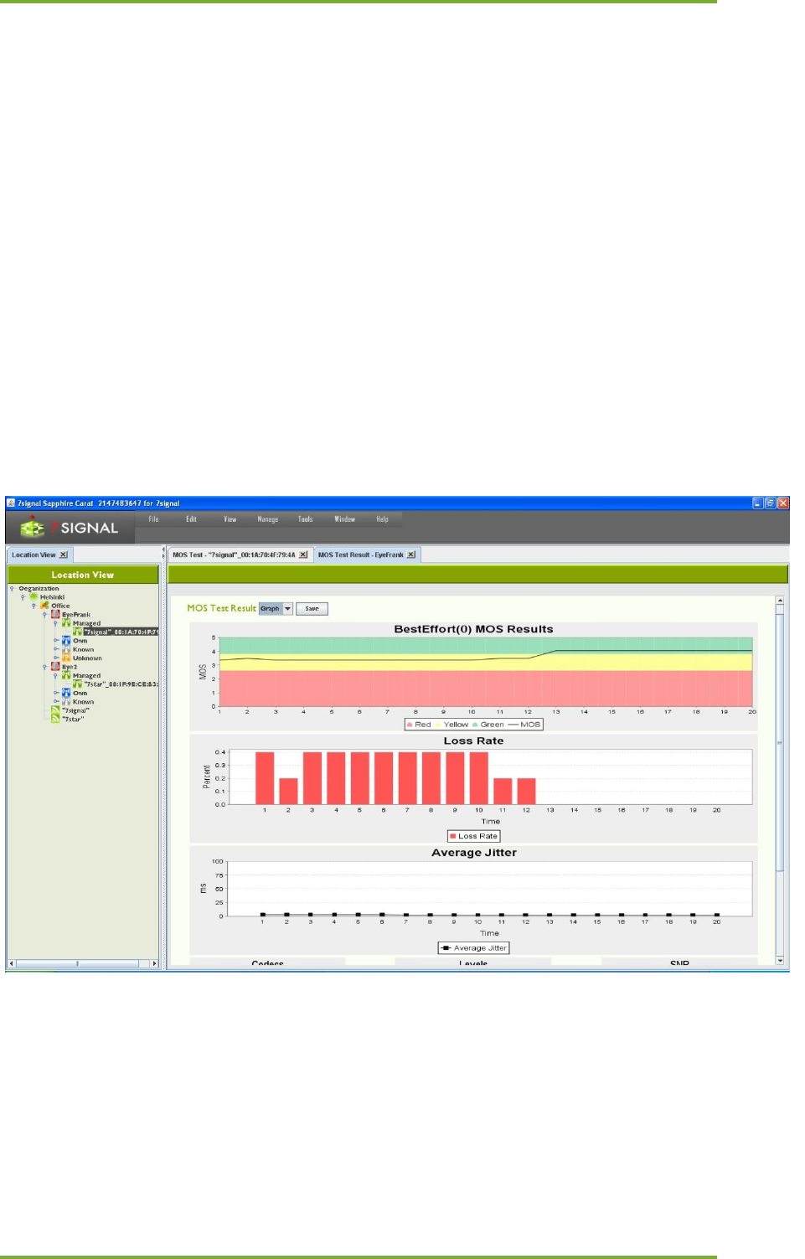This screenshot has height=1259, width=805.
Task: Open the Edit menu
Action: (192, 519)
